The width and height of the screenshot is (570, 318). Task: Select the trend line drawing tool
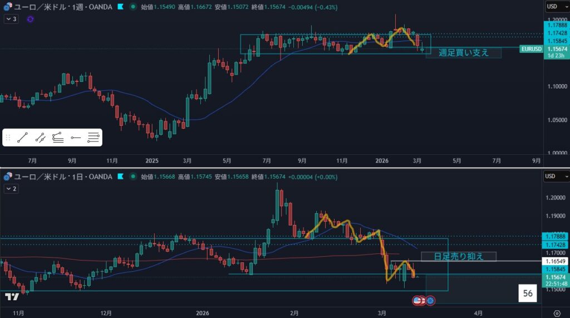[23, 137]
